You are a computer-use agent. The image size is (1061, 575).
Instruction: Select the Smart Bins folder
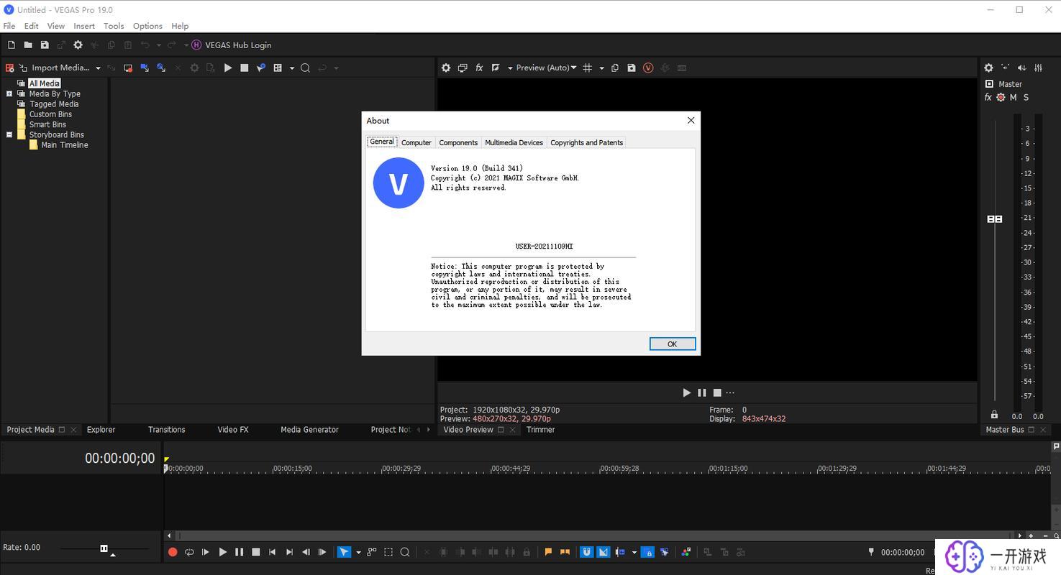(47, 124)
